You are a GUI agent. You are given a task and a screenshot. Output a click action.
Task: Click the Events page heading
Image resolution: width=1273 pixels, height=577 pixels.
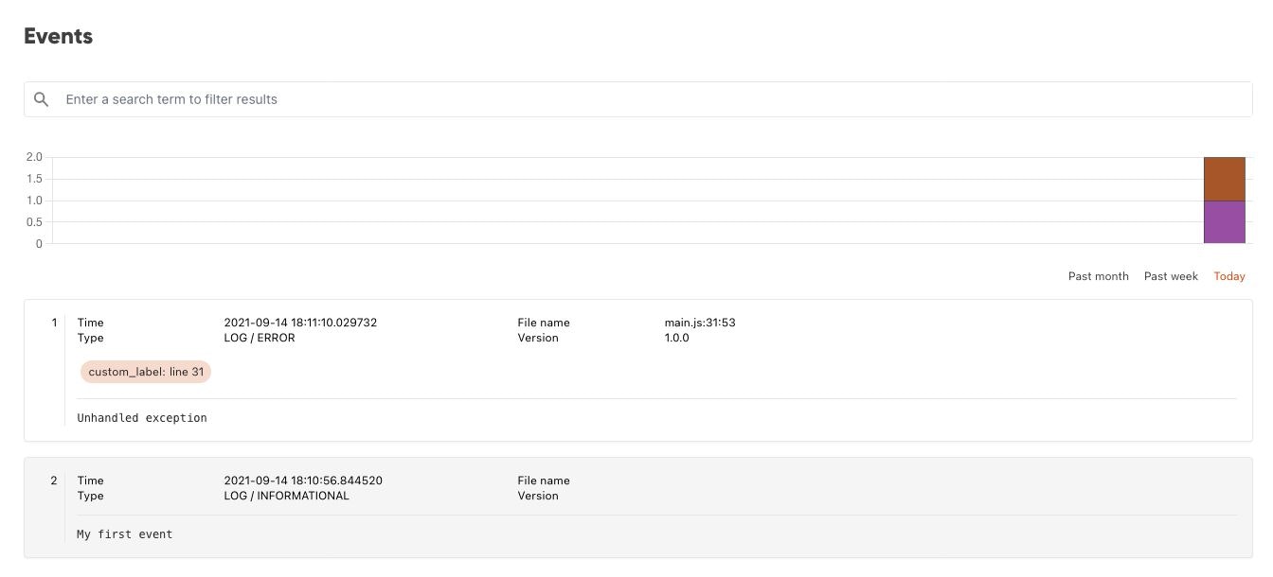coord(58,36)
